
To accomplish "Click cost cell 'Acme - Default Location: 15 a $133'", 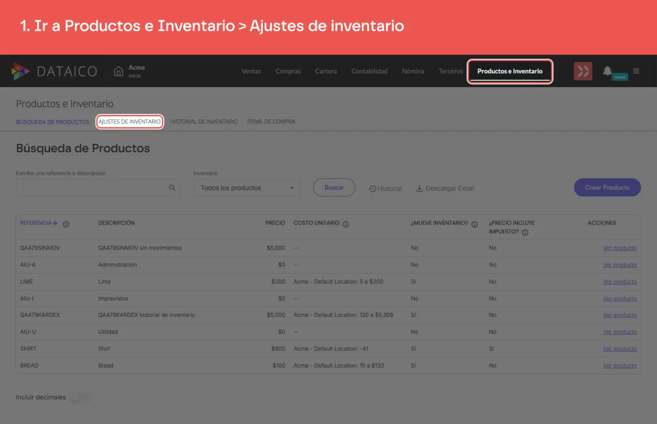I will click(339, 366).
